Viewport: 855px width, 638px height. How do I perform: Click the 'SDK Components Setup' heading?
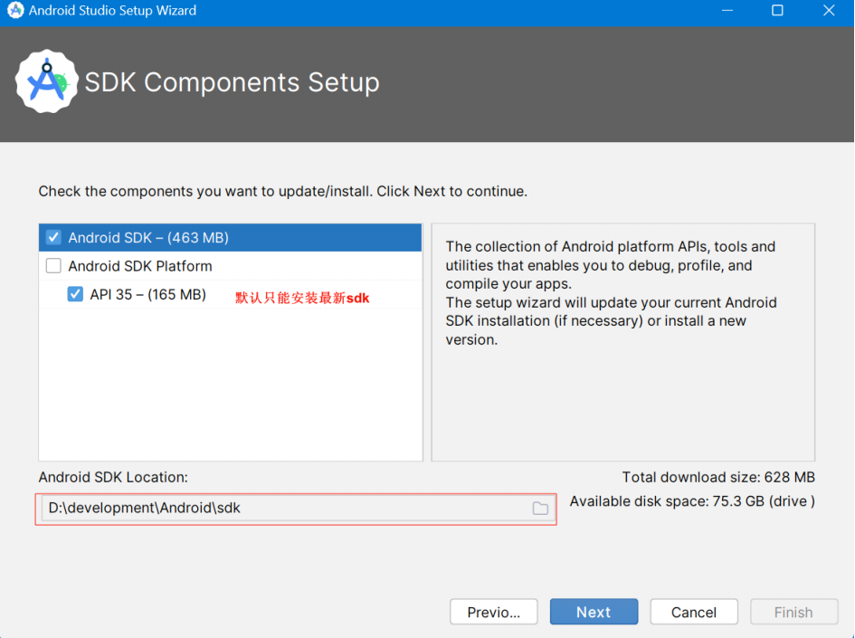click(233, 83)
